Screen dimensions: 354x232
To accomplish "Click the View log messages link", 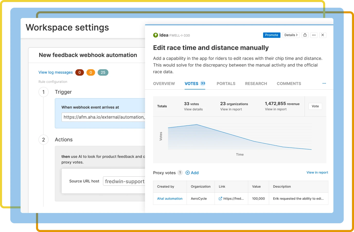I will tap(56, 72).
